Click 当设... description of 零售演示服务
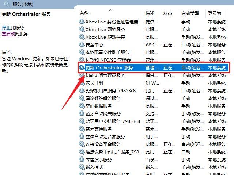Image resolution: width=234 pixels, height=175 pixels. point(151,160)
